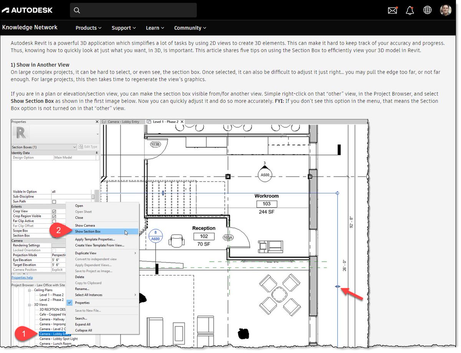Toggle the Sun Path checkbox
This screenshot has width=461, height=353.
54,201
